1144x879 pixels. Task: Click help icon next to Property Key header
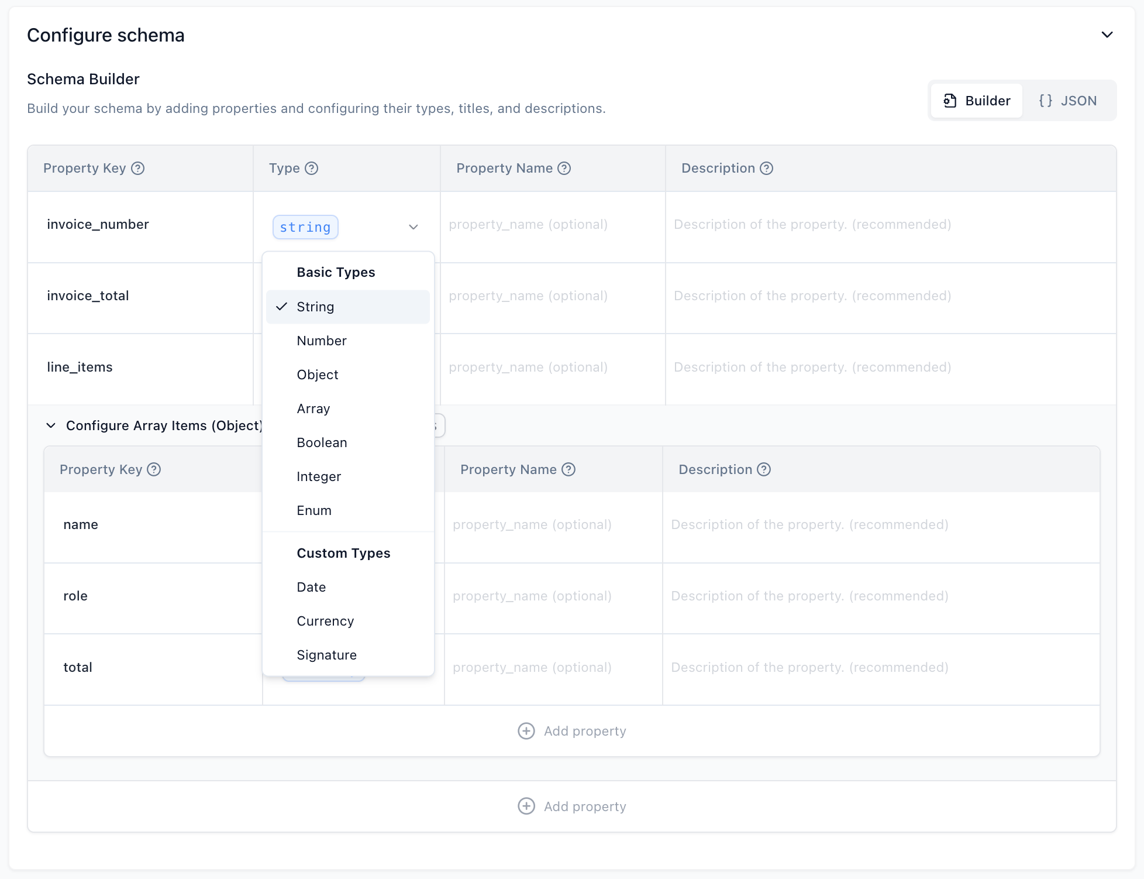point(137,169)
